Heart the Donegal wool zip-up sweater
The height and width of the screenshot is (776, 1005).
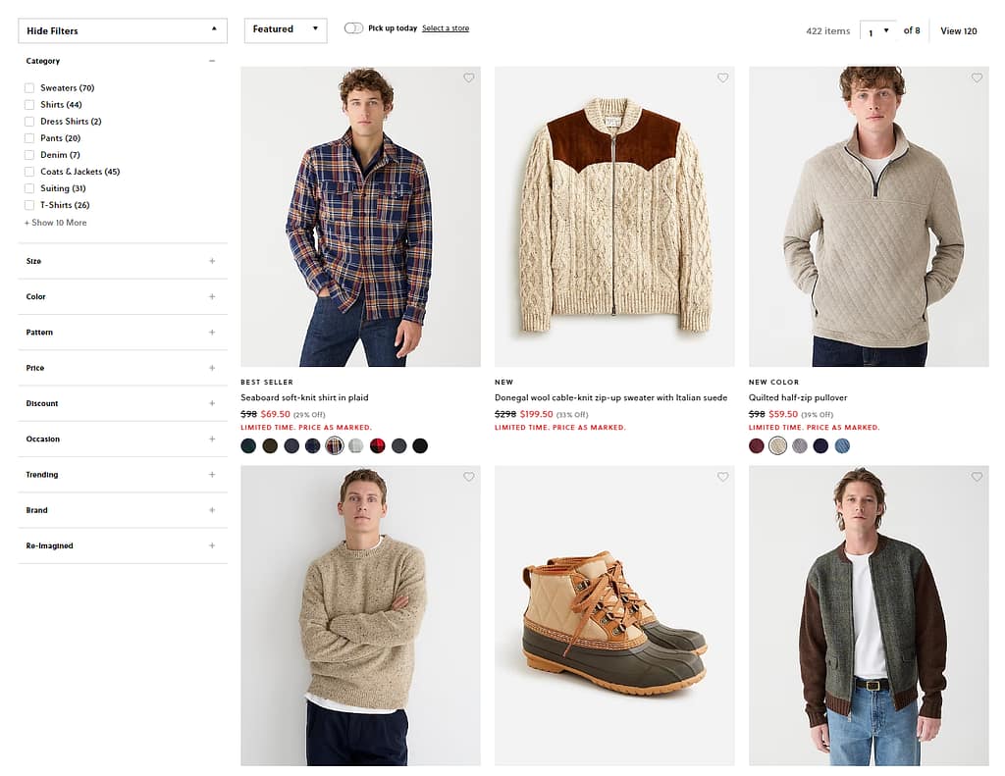point(722,78)
